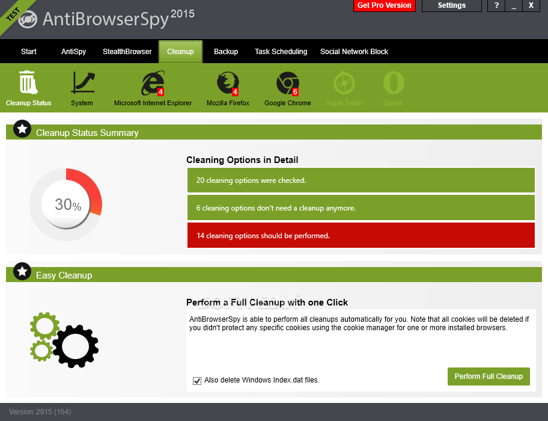Image resolution: width=548 pixels, height=421 pixels.
Task: Click Perform Full Cleanup button
Action: point(489,376)
